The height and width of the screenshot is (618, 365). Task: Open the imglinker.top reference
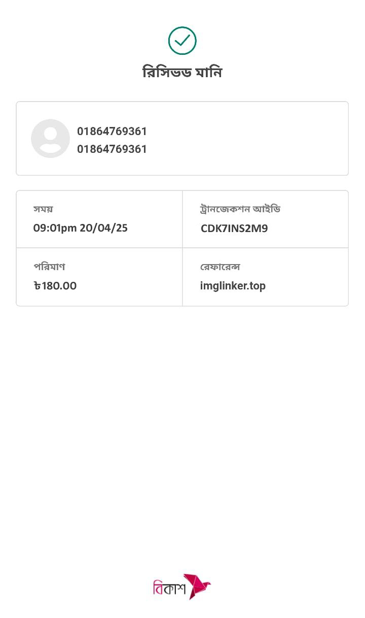pos(233,286)
